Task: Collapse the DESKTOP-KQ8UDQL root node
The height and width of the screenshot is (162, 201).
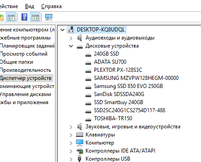Action: (63, 30)
